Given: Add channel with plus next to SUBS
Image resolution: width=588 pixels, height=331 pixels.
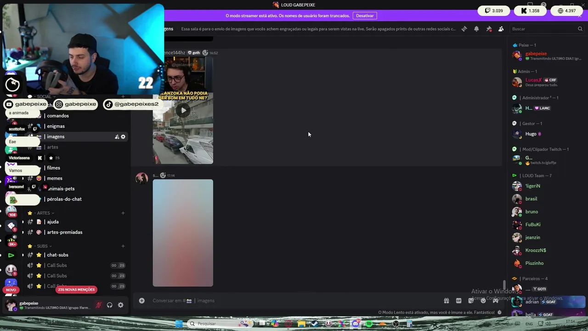Looking at the screenshot, I should 123,246.
